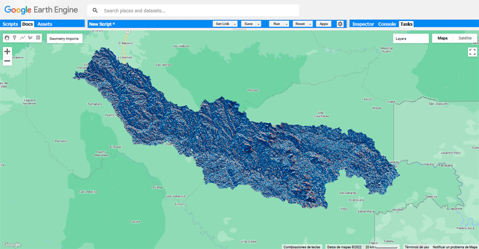Select the draw rectangle tool

(38, 38)
